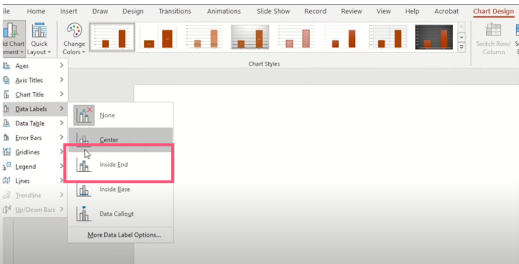Select the None data labels icon
Screen dimensions: 519x264
(84, 115)
